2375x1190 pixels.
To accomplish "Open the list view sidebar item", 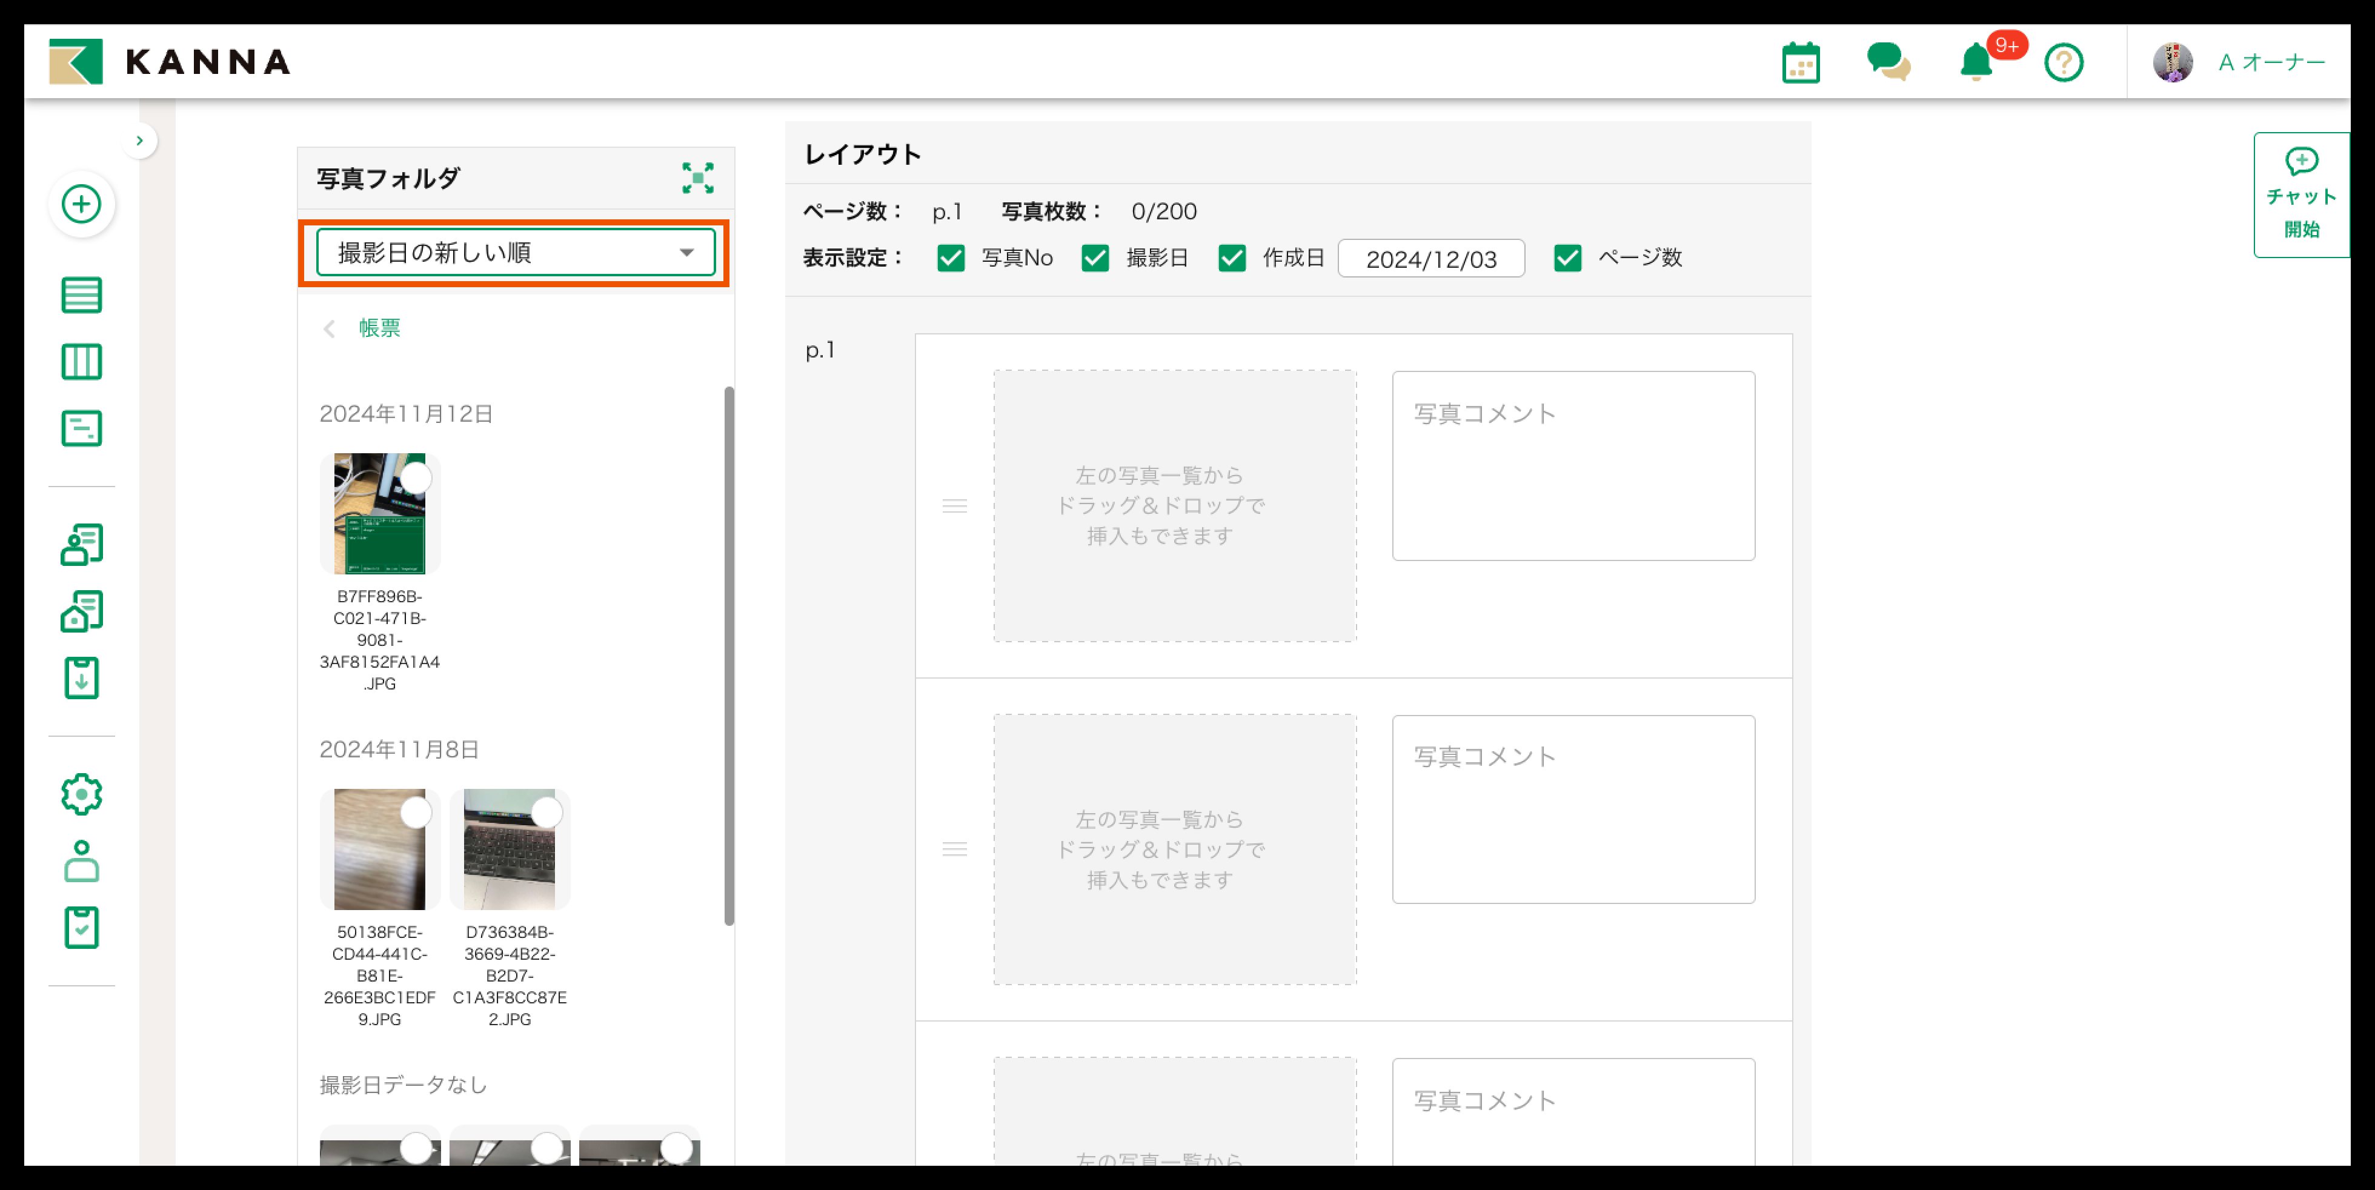I will (x=81, y=295).
